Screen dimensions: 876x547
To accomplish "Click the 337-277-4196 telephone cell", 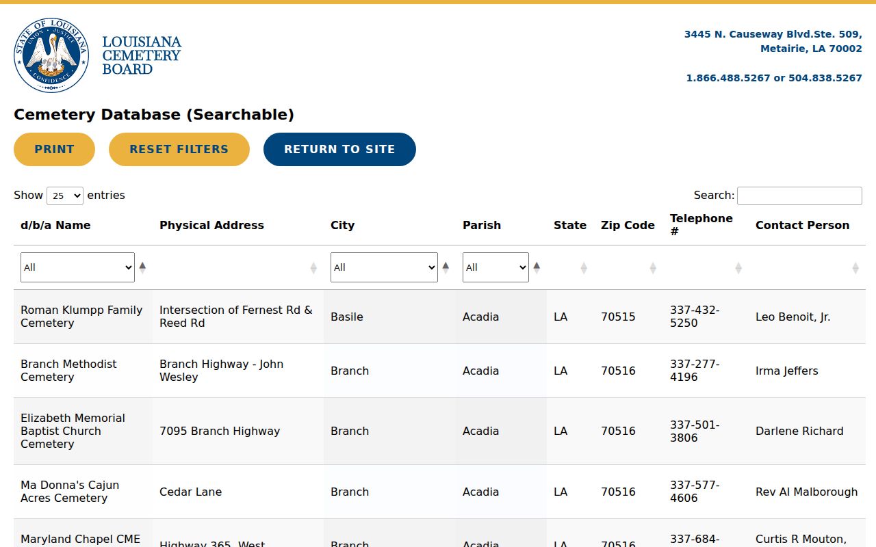I will point(706,371).
